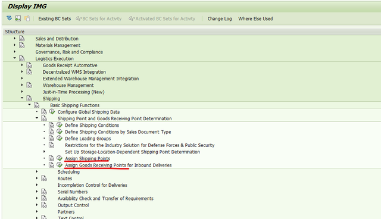
Task: Click the Release Notes clipboard toolbar icon
Action: point(27,18)
